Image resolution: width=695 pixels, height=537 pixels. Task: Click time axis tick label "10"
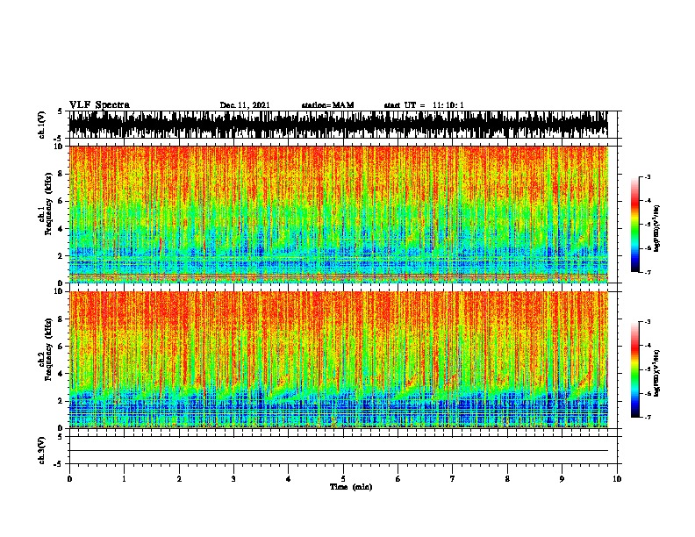pos(617,479)
